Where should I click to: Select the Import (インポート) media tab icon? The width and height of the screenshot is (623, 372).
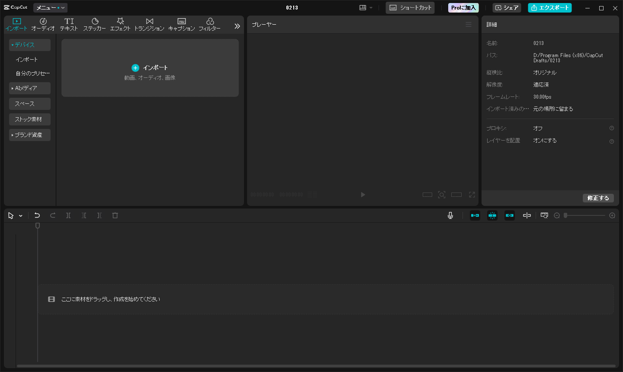[x=16, y=24]
